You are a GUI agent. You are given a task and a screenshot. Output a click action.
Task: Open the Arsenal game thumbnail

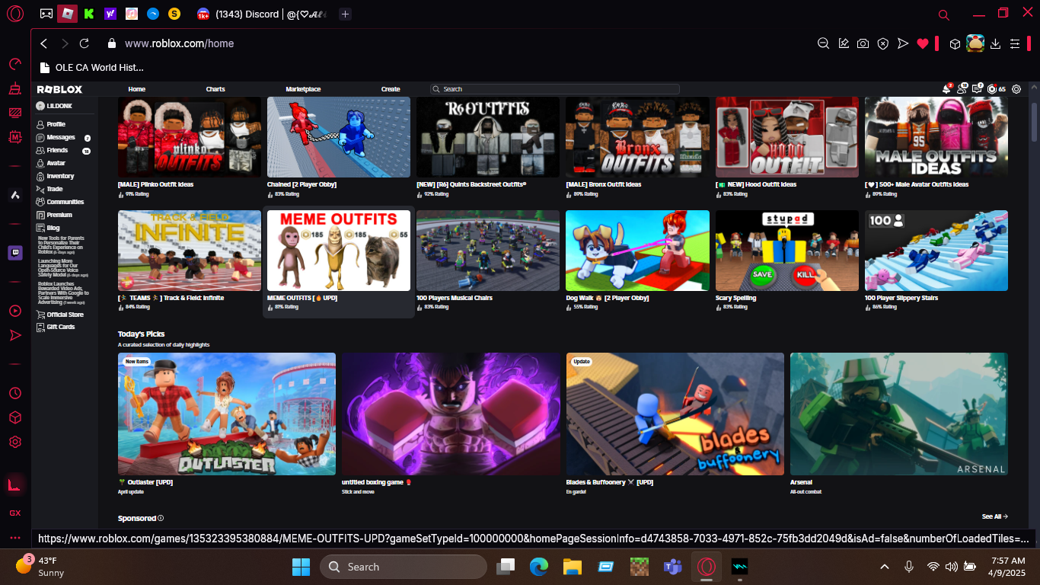coord(899,414)
